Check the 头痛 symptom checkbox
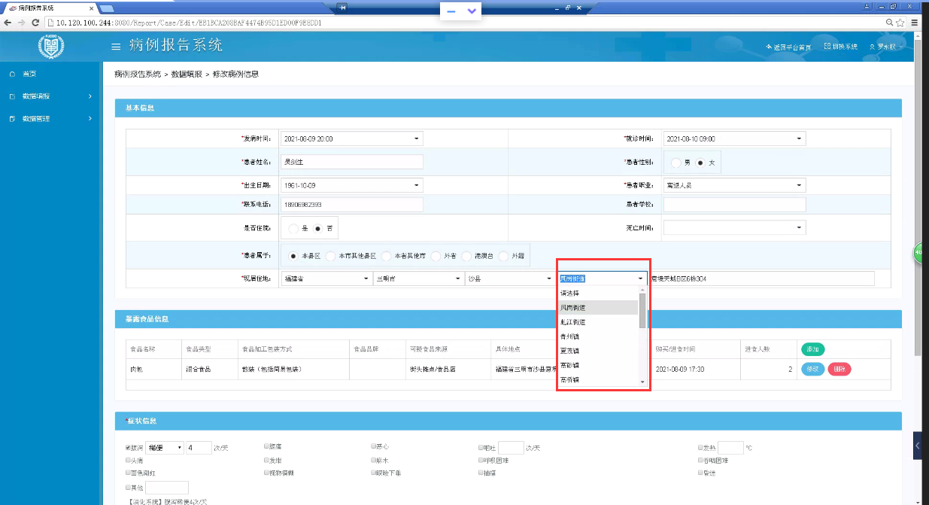Image resolution: width=929 pixels, height=505 pixels. pyautogui.click(x=128, y=460)
